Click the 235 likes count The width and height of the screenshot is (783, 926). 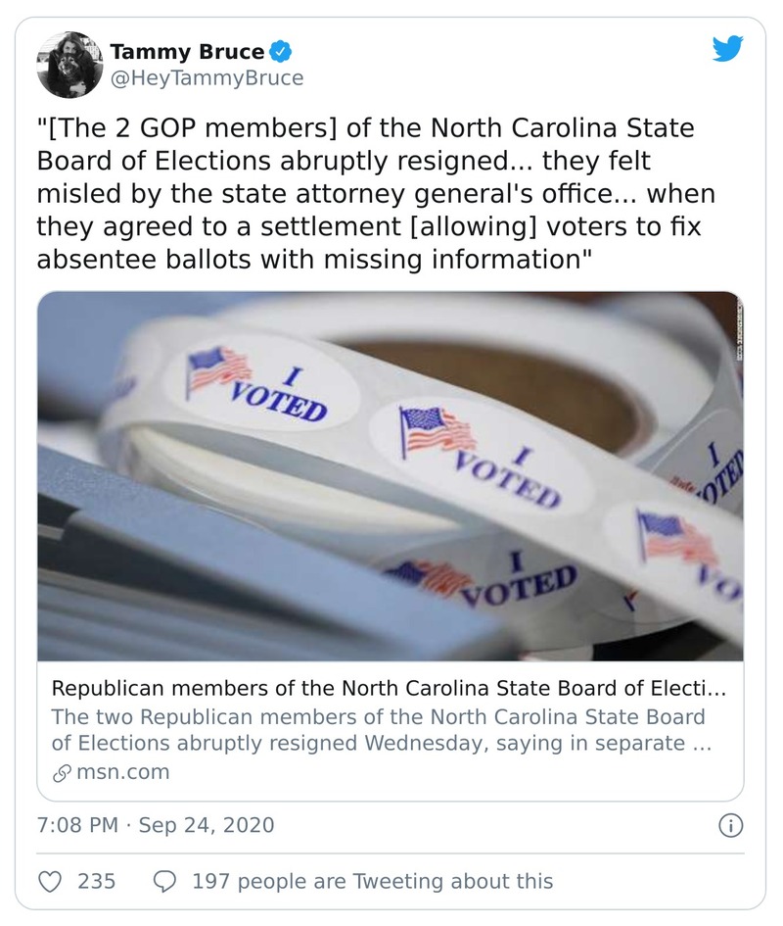click(96, 881)
